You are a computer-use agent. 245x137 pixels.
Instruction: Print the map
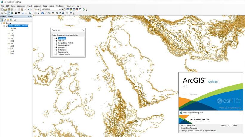(x=12, y=10)
